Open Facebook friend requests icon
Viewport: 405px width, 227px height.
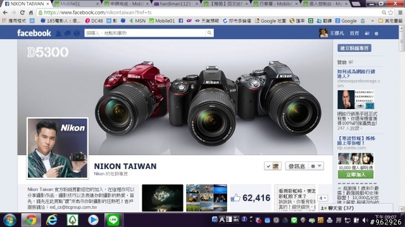pyautogui.click(x=59, y=33)
